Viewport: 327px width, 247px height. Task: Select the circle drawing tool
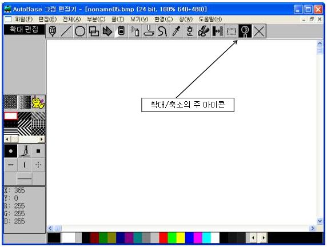pos(80,31)
